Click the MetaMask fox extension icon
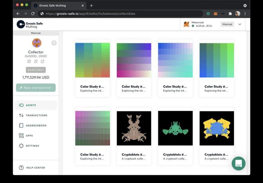 (x=216, y=14)
